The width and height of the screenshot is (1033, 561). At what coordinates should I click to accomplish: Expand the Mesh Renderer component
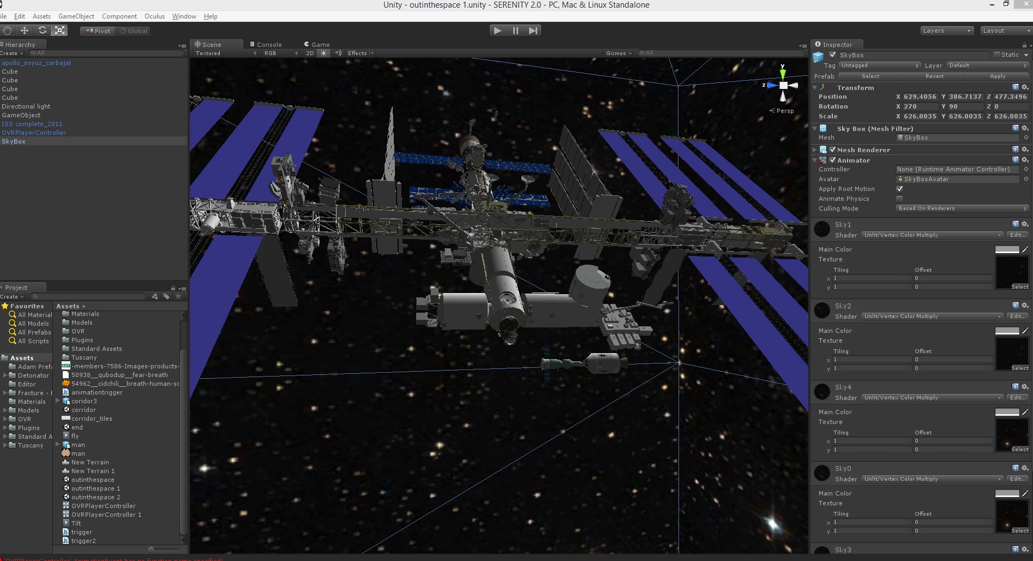click(815, 150)
